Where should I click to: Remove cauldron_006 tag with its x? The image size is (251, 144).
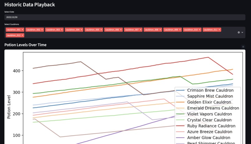click(121, 30)
